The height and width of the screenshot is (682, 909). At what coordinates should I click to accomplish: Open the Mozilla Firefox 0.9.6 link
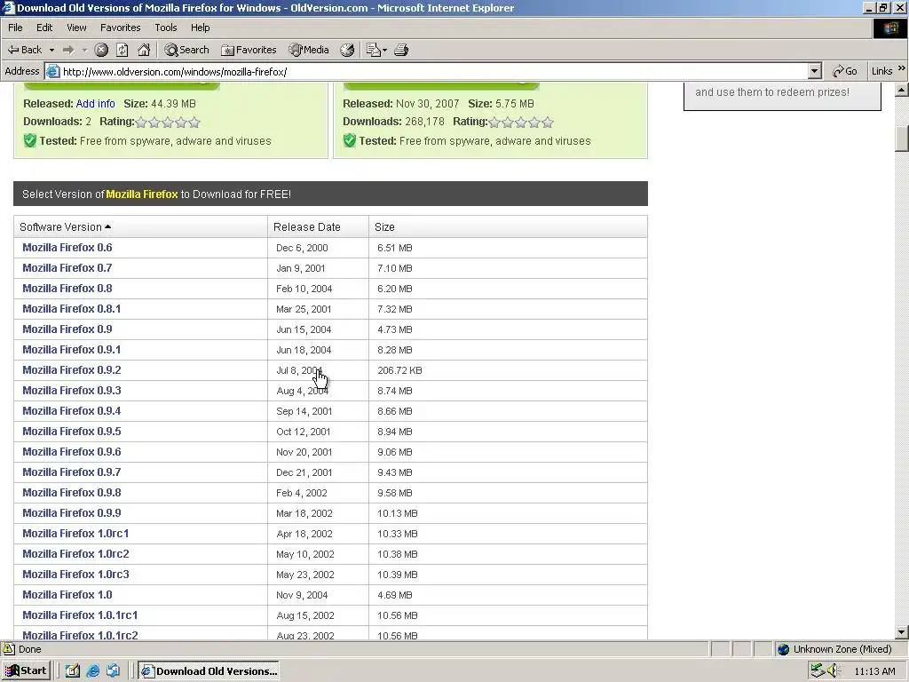click(72, 452)
